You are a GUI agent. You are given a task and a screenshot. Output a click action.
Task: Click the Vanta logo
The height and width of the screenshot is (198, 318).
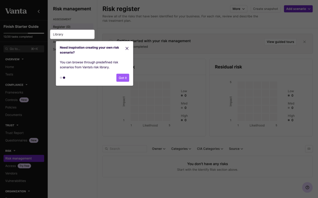(x=16, y=11)
